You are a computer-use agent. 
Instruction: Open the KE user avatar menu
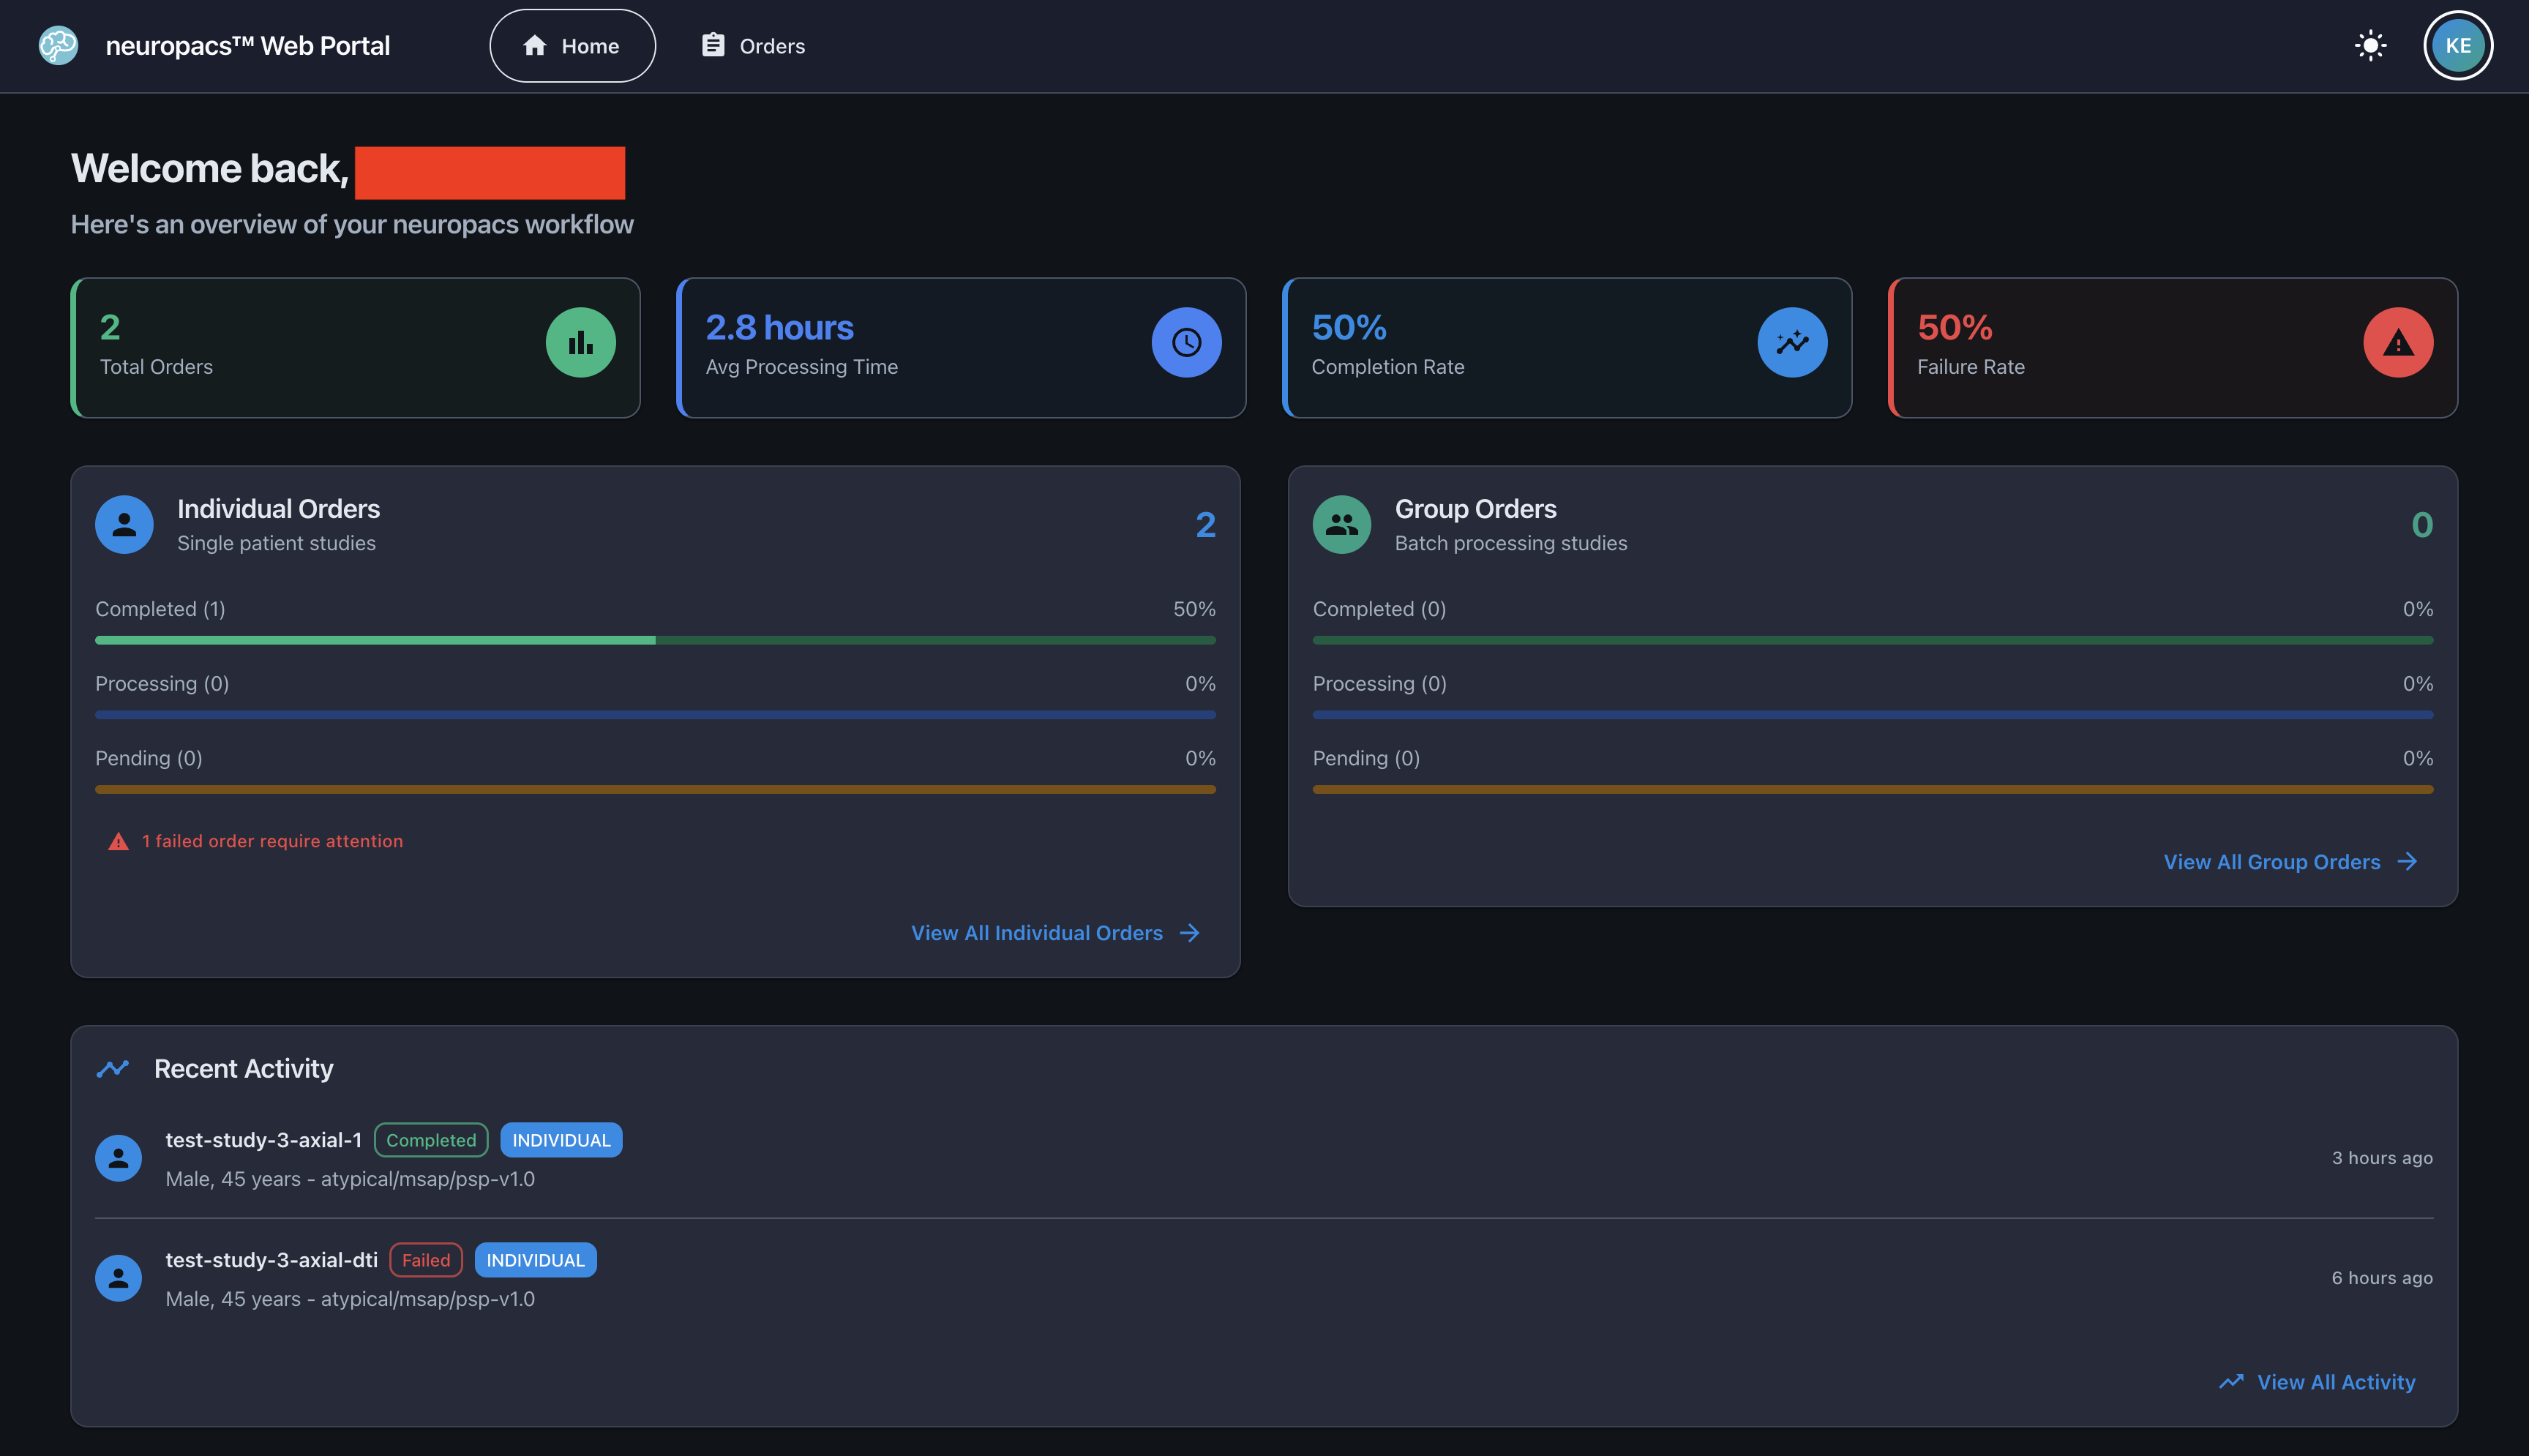2458,45
